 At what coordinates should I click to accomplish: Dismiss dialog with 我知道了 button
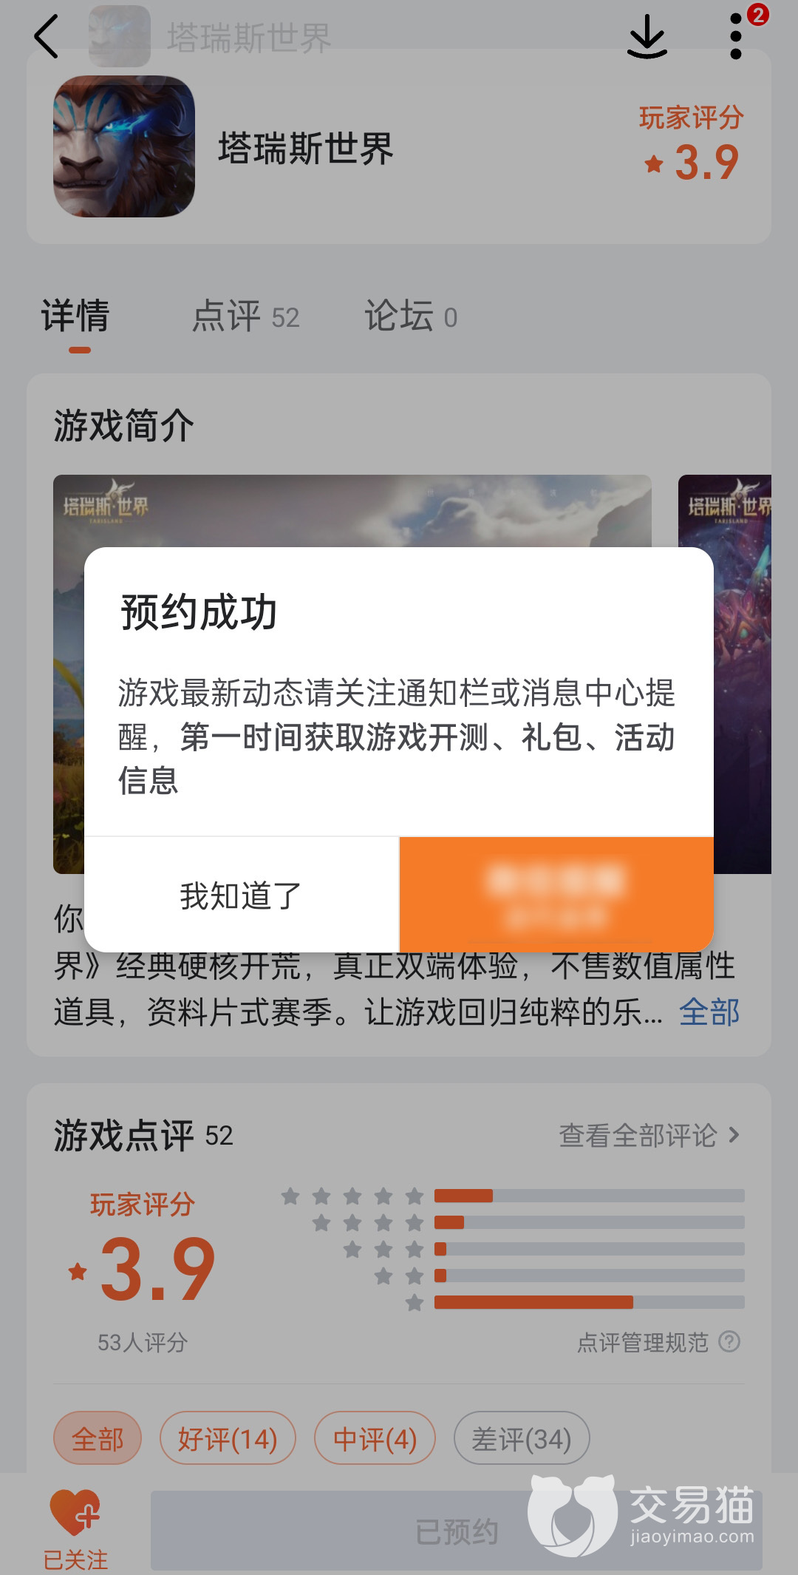click(242, 895)
